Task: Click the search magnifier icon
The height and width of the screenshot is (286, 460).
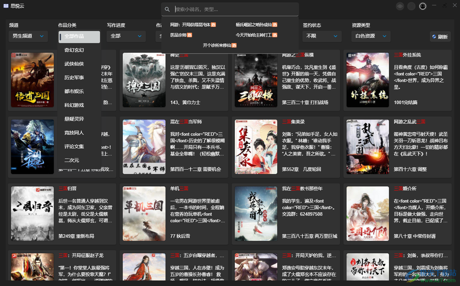Action: coord(167,9)
